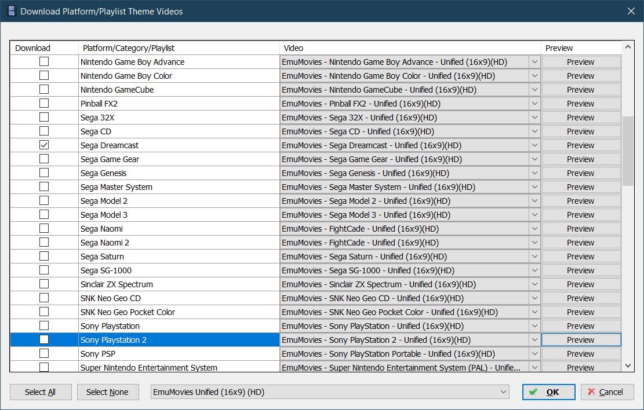
Task: Confirm with the OK button
Action: (549, 392)
